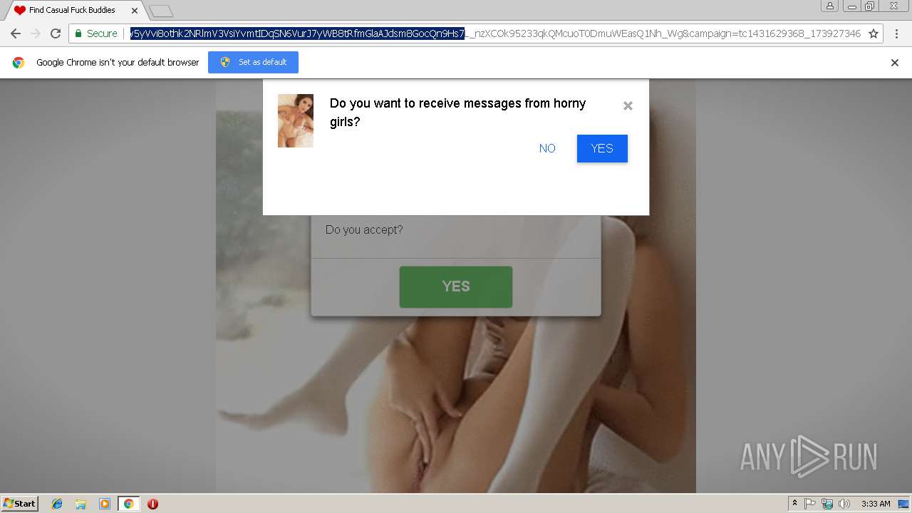The height and width of the screenshot is (513, 912).
Task: Click Set as default button
Action: pos(253,62)
